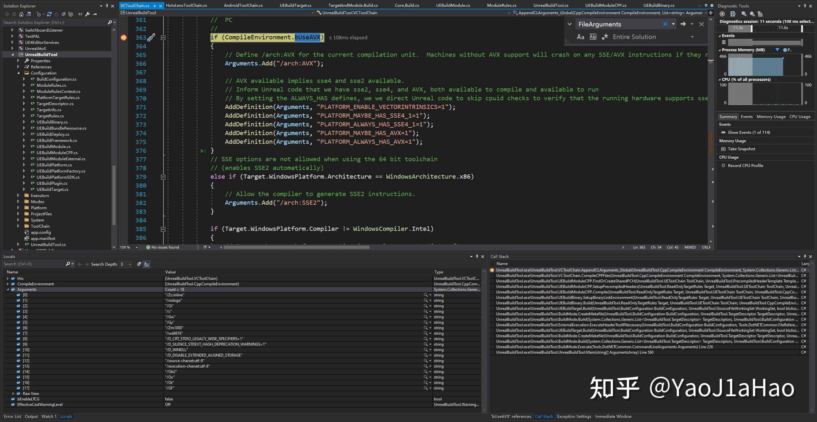Click Sync with Active Document icon
This screenshot has height=422, width=817.
coord(49,14)
